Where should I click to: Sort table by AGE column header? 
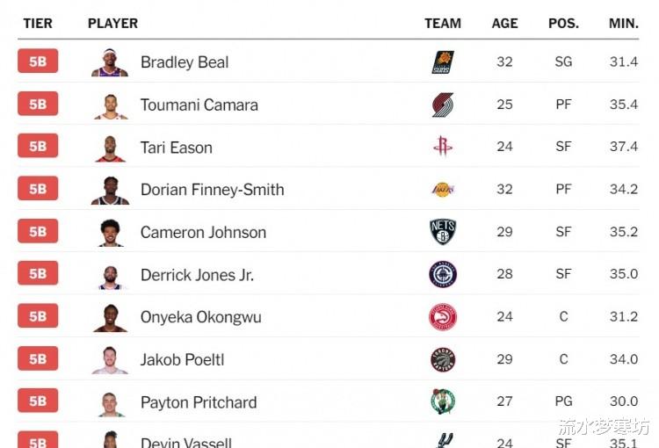[504, 23]
